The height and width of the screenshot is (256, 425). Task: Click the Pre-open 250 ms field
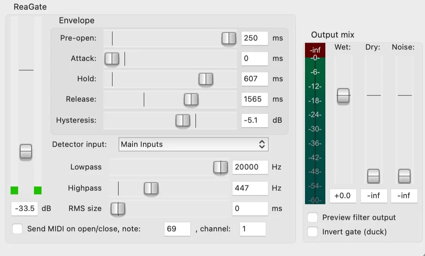[254, 38]
